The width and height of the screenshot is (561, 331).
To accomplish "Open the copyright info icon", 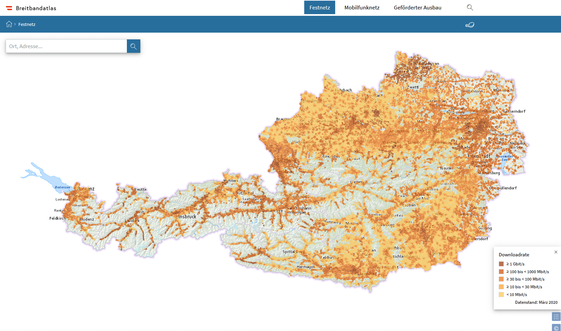I will 556,328.
